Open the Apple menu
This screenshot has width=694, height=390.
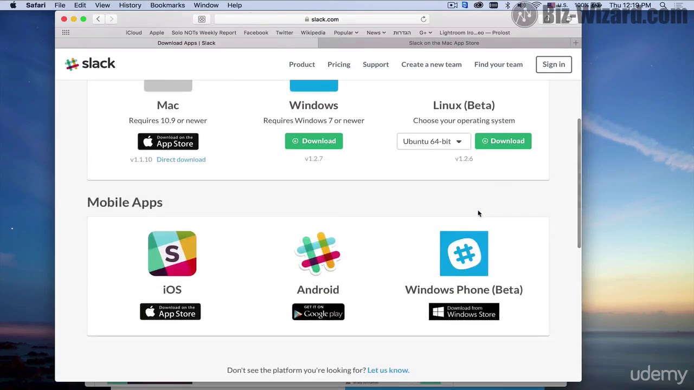13,5
